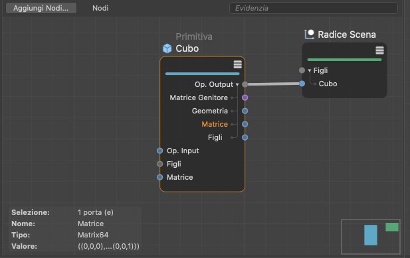The width and height of the screenshot is (410, 258).
Task: Click the blue cube icon beside Cubo
Action: (167, 48)
